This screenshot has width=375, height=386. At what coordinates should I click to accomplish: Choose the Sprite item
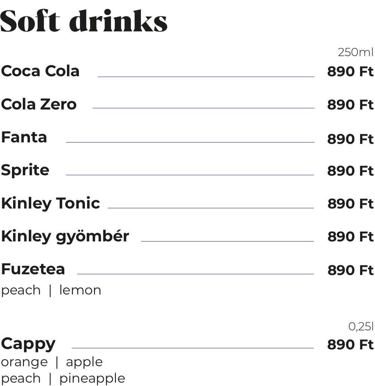point(25,170)
